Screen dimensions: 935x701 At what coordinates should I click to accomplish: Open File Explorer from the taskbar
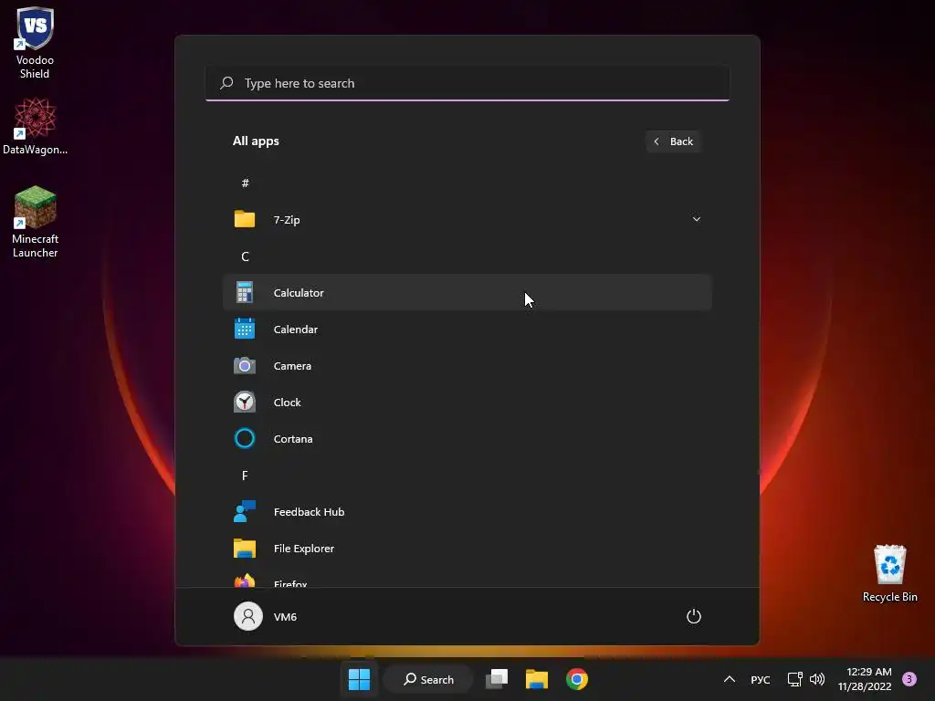coord(537,679)
